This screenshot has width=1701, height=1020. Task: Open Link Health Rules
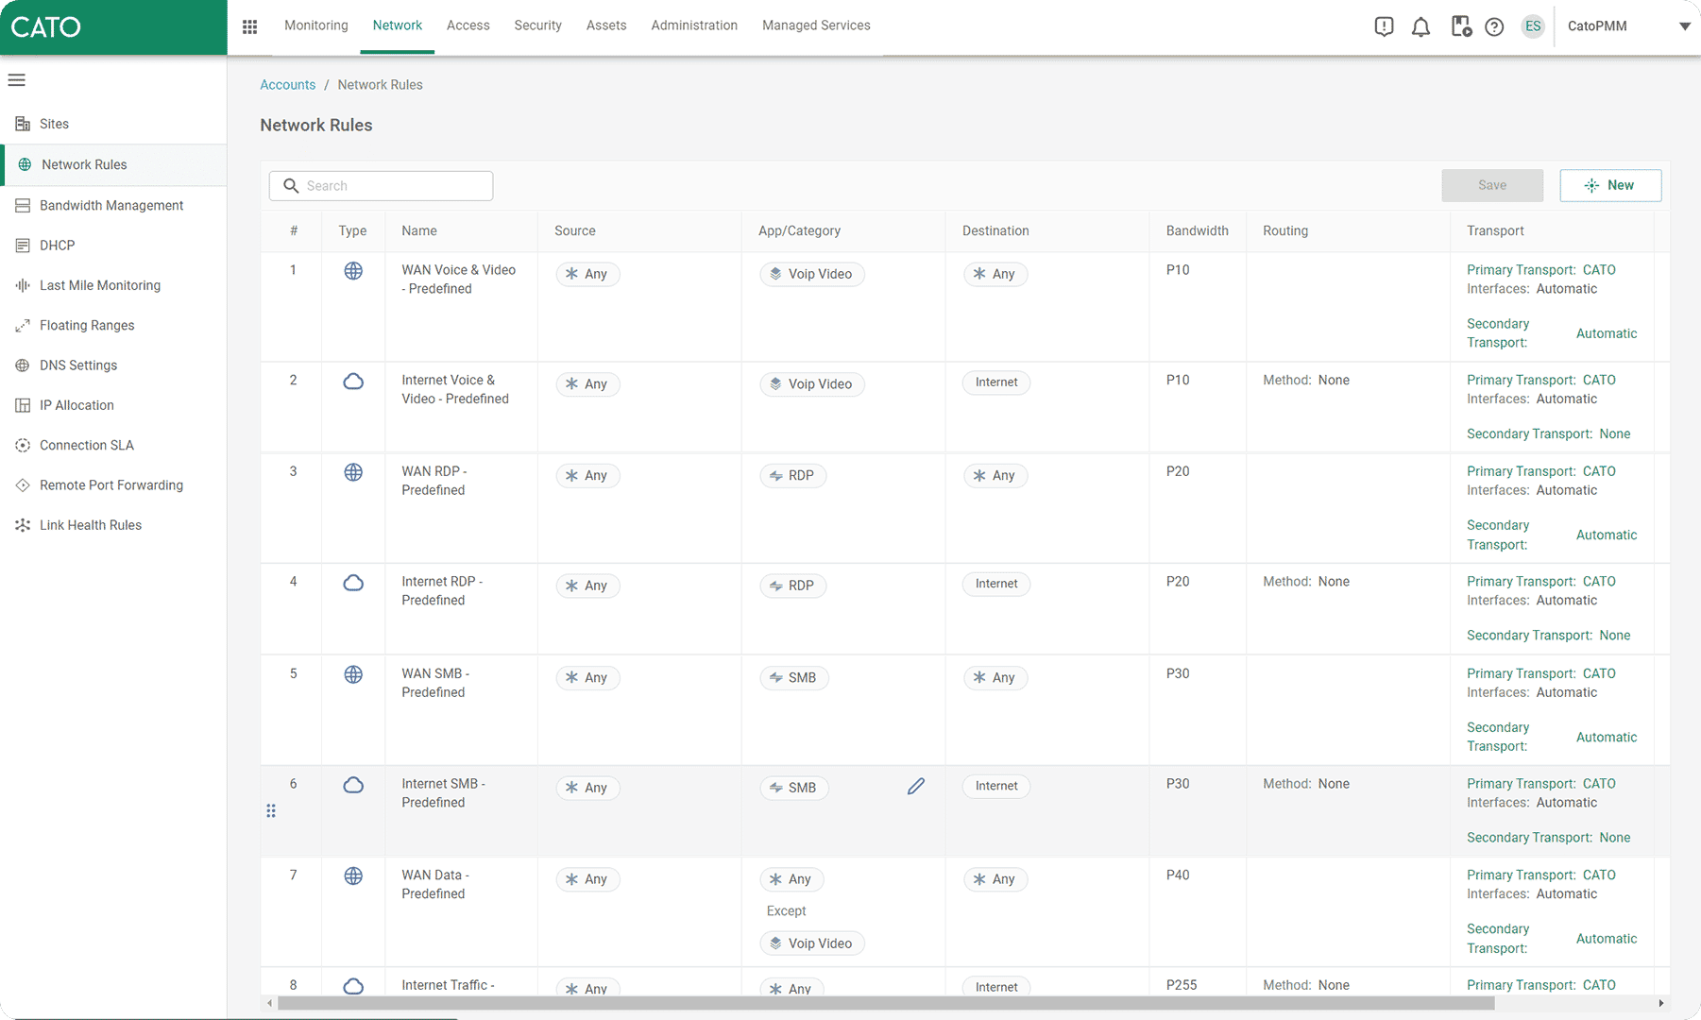click(90, 524)
